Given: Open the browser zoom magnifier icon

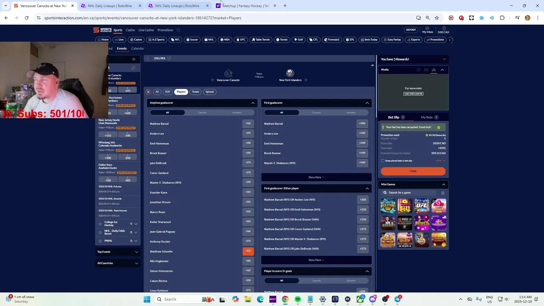Looking at the screenshot, I should point(428,18).
